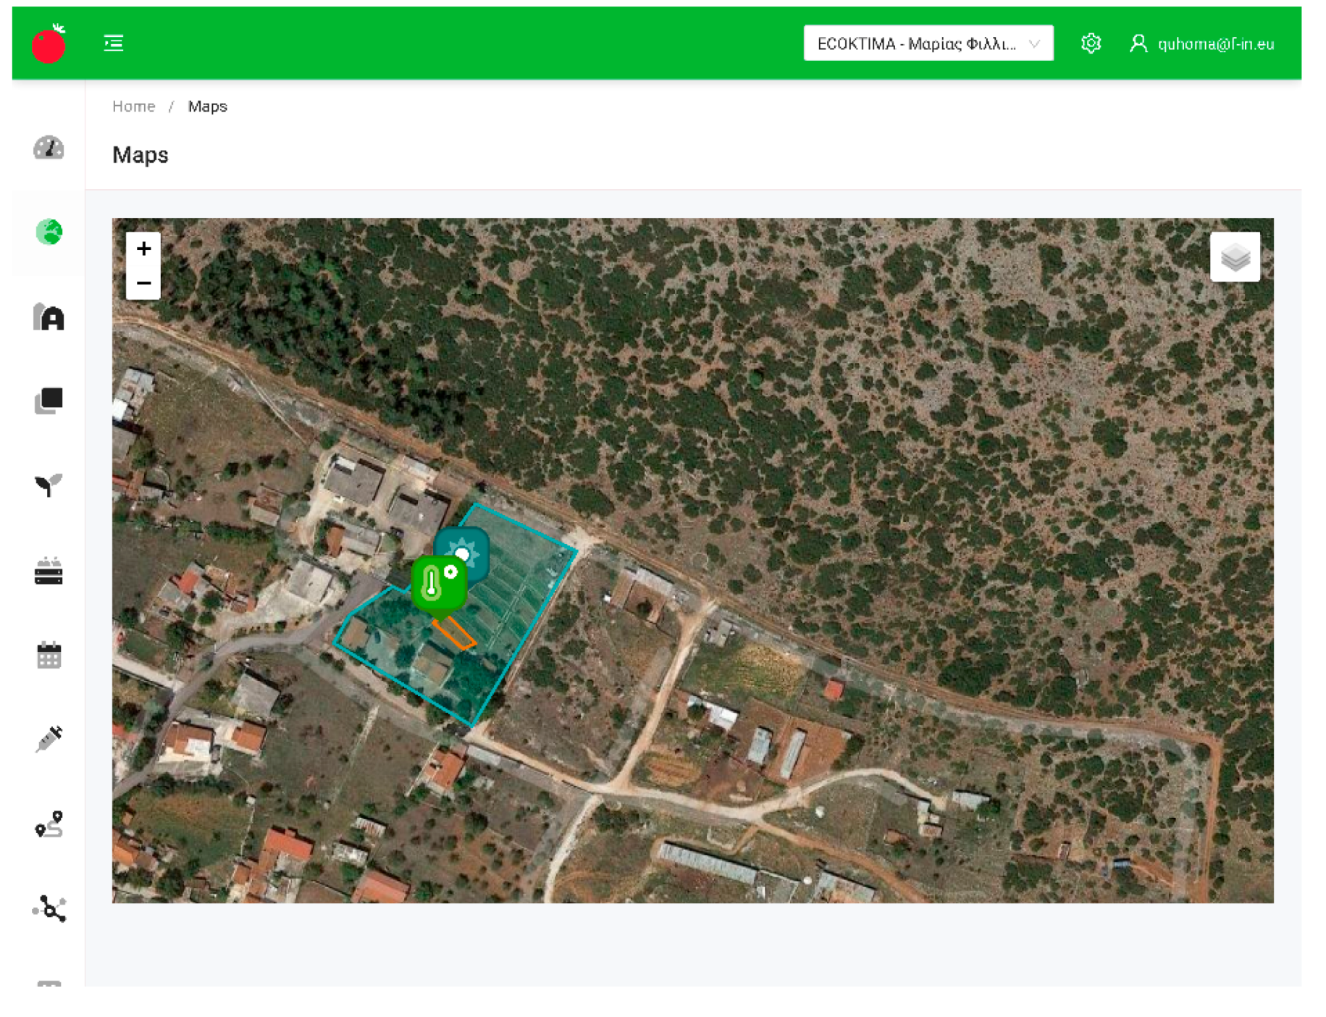Screen dimensions: 1326x1017
Task: Click the red tomato app logo
Action: [x=49, y=44]
